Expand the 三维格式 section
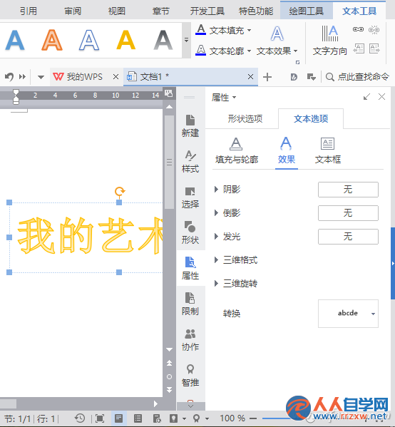This screenshot has width=395, height=427. pos(216,259)
